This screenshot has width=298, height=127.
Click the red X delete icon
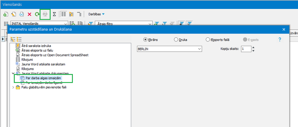click(x=30, y=14)
